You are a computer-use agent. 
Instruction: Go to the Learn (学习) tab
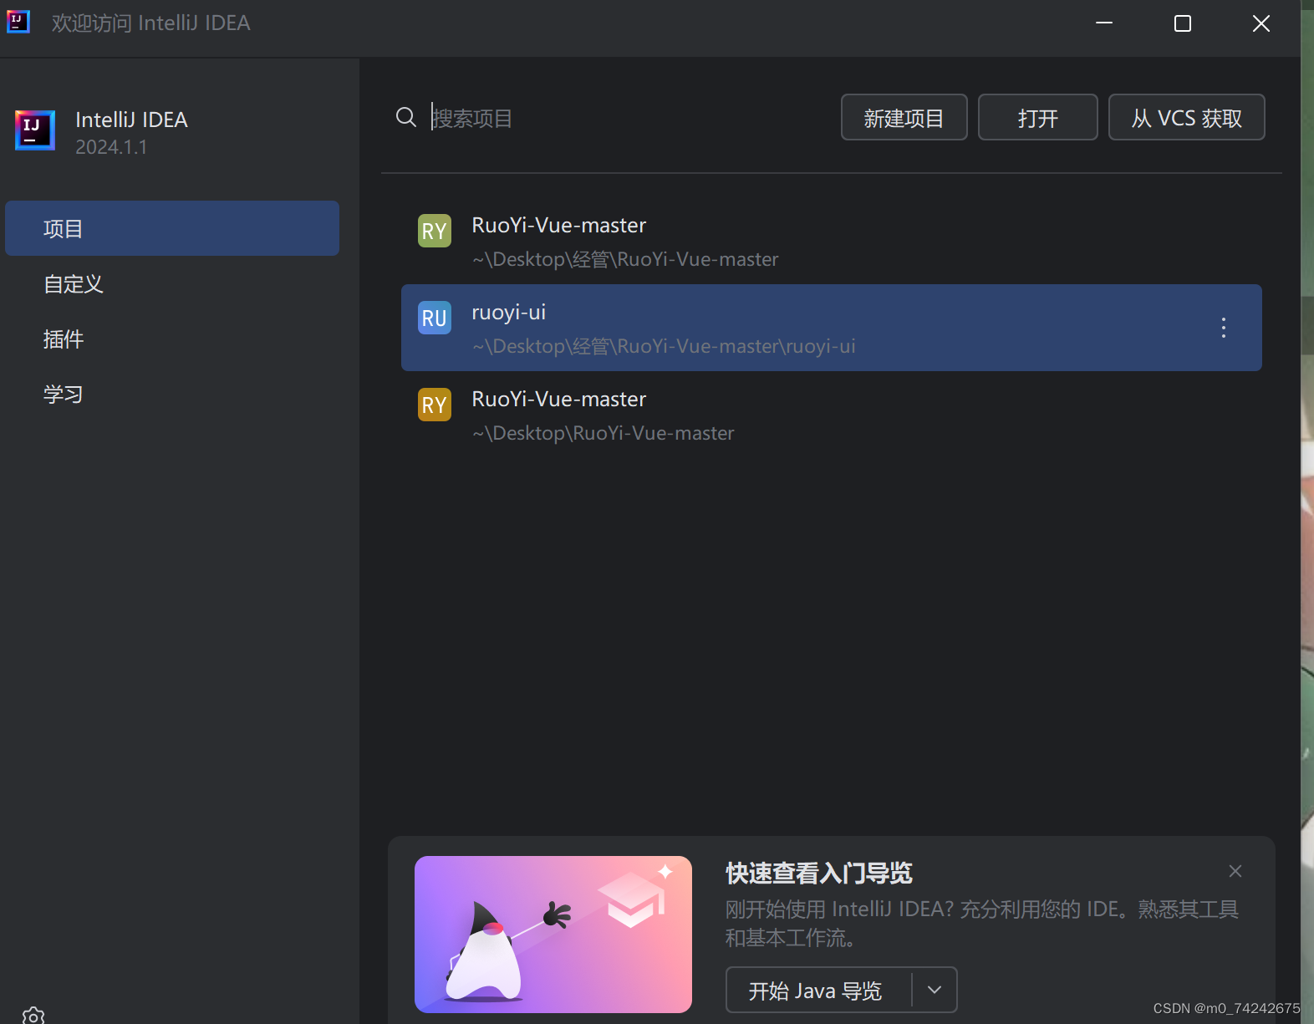[x=172, y=394]
